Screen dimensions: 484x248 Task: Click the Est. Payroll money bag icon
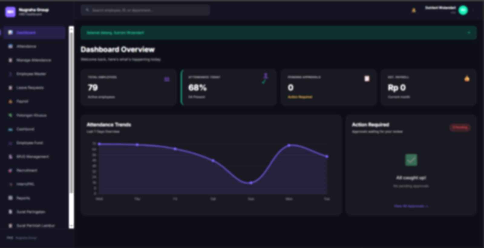click(x=467, y=79)
